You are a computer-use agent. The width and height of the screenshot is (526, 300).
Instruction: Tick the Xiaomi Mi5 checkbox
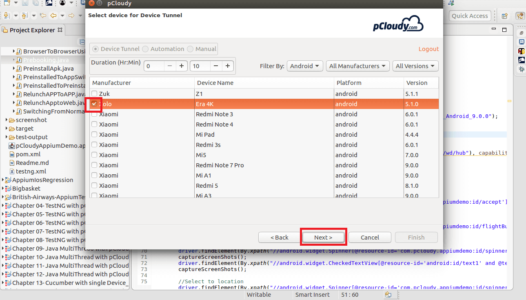pos(94,155)
